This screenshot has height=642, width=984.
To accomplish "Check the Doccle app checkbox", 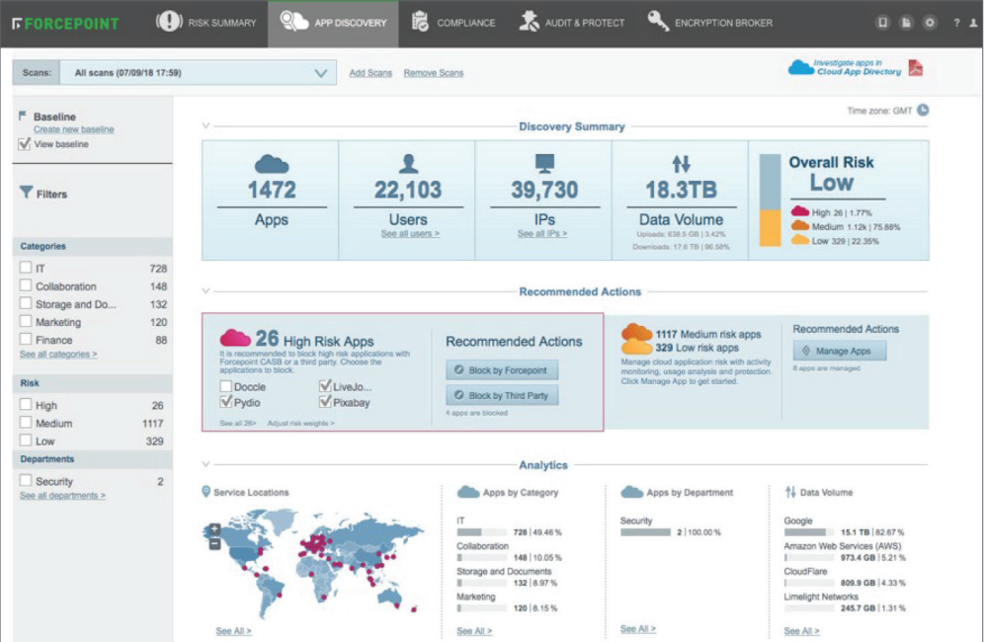I will (x=226, y=386).
